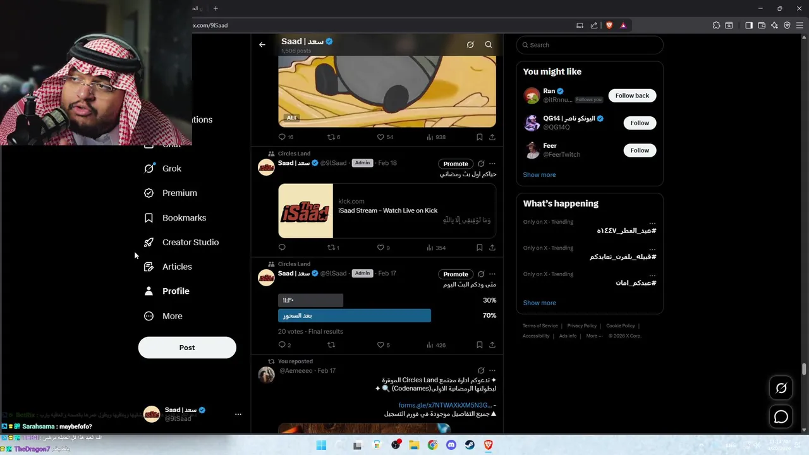Open the floating Messages chat button
Viewport: 809px width, 455px height.
(781, 417)
